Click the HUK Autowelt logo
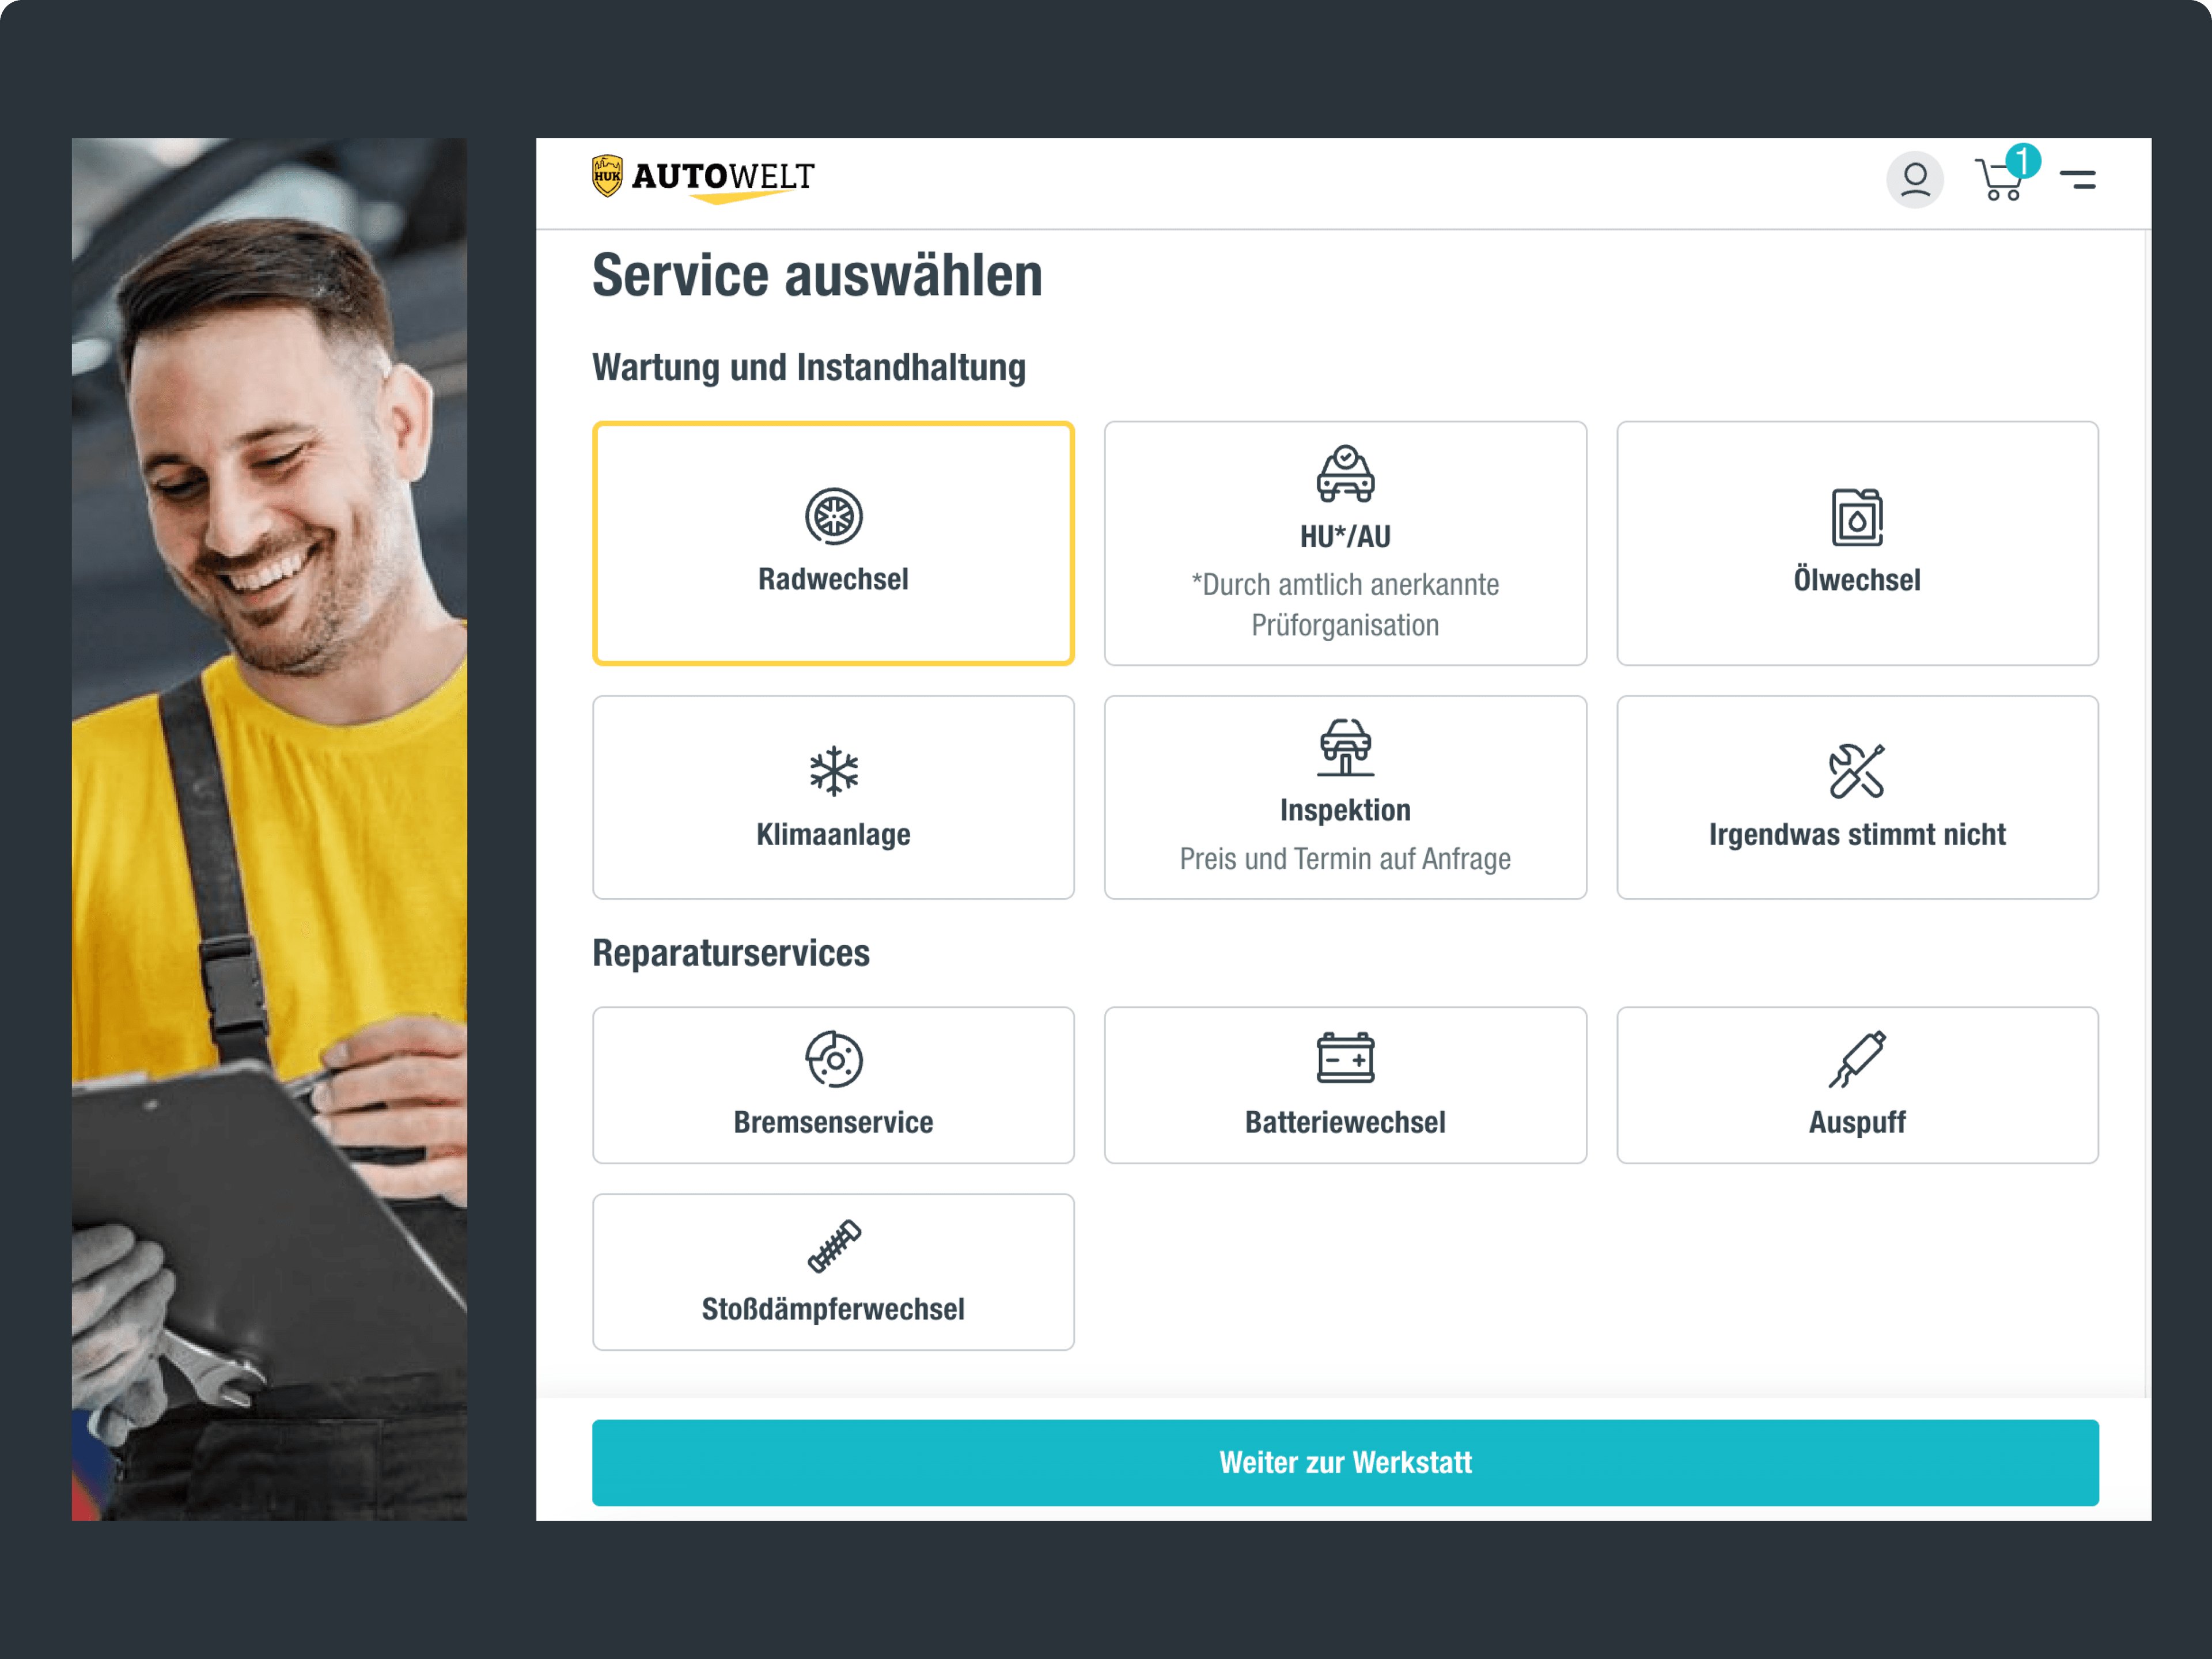The image size is (2212, 1659). click(703, 179)
